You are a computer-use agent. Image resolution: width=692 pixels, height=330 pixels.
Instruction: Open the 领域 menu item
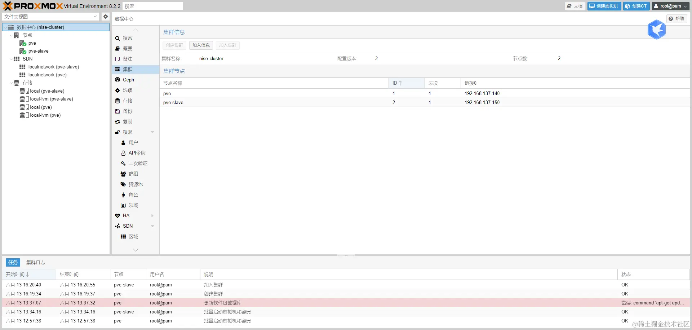pos(136,205)
